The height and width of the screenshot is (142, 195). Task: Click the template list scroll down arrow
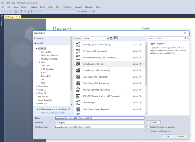tap(146, 114)
